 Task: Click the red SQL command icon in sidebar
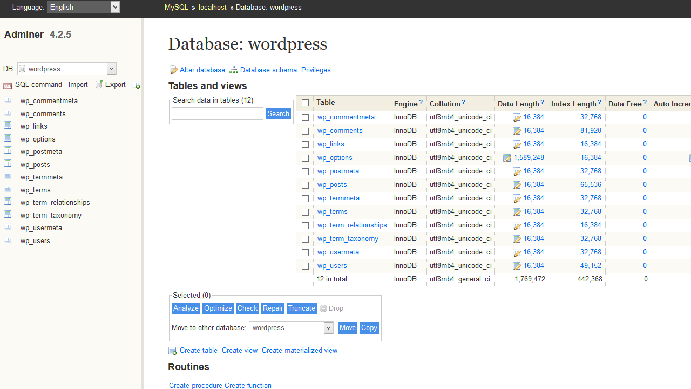[x=8, y=85]
